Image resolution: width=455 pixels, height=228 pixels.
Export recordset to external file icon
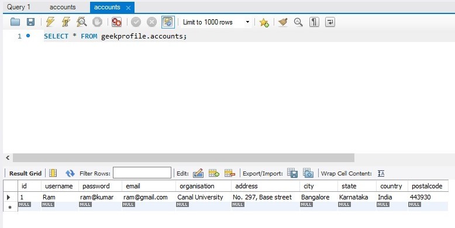point(292,173)
